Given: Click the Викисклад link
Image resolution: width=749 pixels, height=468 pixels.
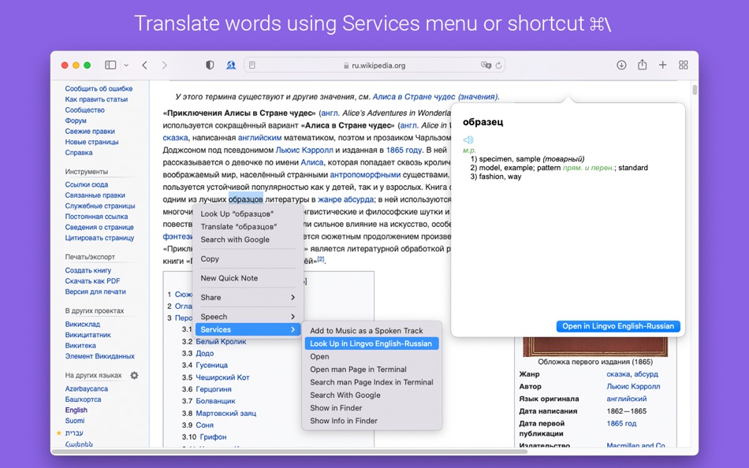Looking at the screenshot, I should (83, 325).
